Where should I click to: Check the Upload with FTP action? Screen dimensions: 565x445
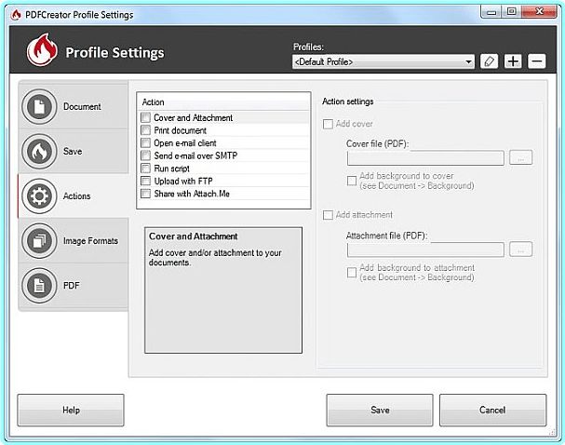(x=145, y=181)
